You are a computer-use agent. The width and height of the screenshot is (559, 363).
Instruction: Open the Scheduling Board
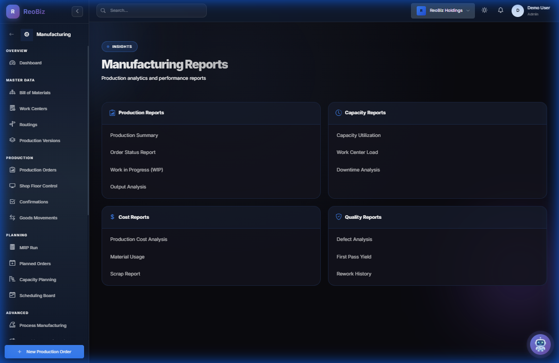(x=37, y=295)
